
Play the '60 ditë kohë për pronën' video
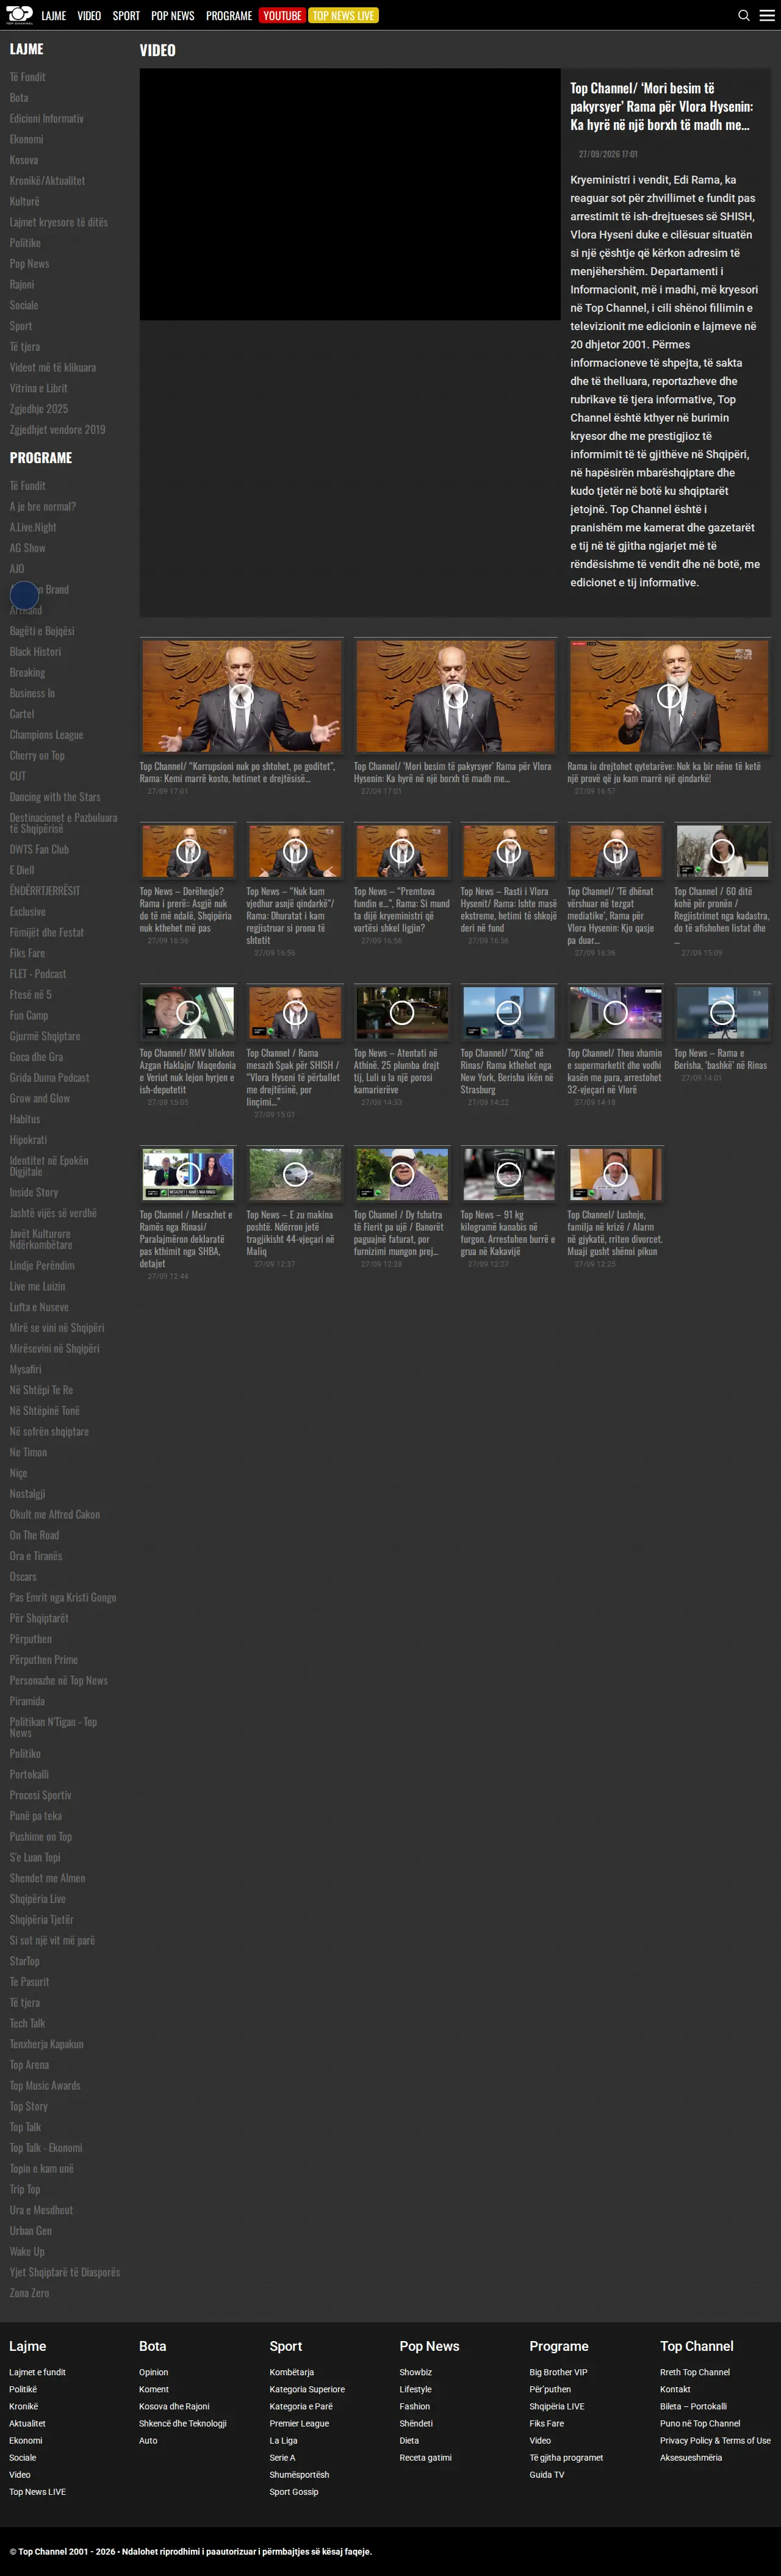point(722,851)
